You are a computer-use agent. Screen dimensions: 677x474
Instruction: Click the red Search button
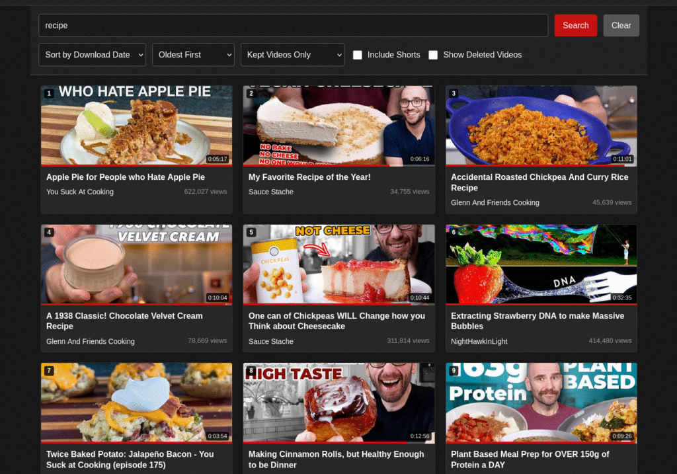575,26
